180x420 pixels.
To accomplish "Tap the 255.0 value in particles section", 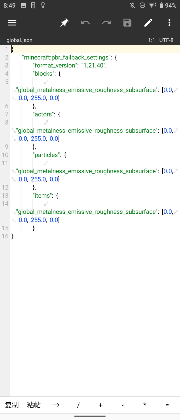I will point(39,179).
